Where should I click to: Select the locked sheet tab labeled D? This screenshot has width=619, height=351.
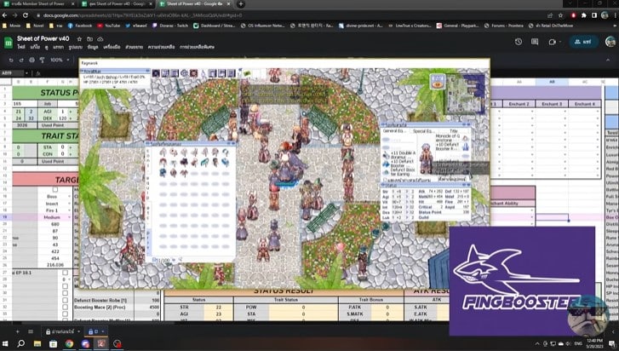pyautogui.click(x=96, y=331)
